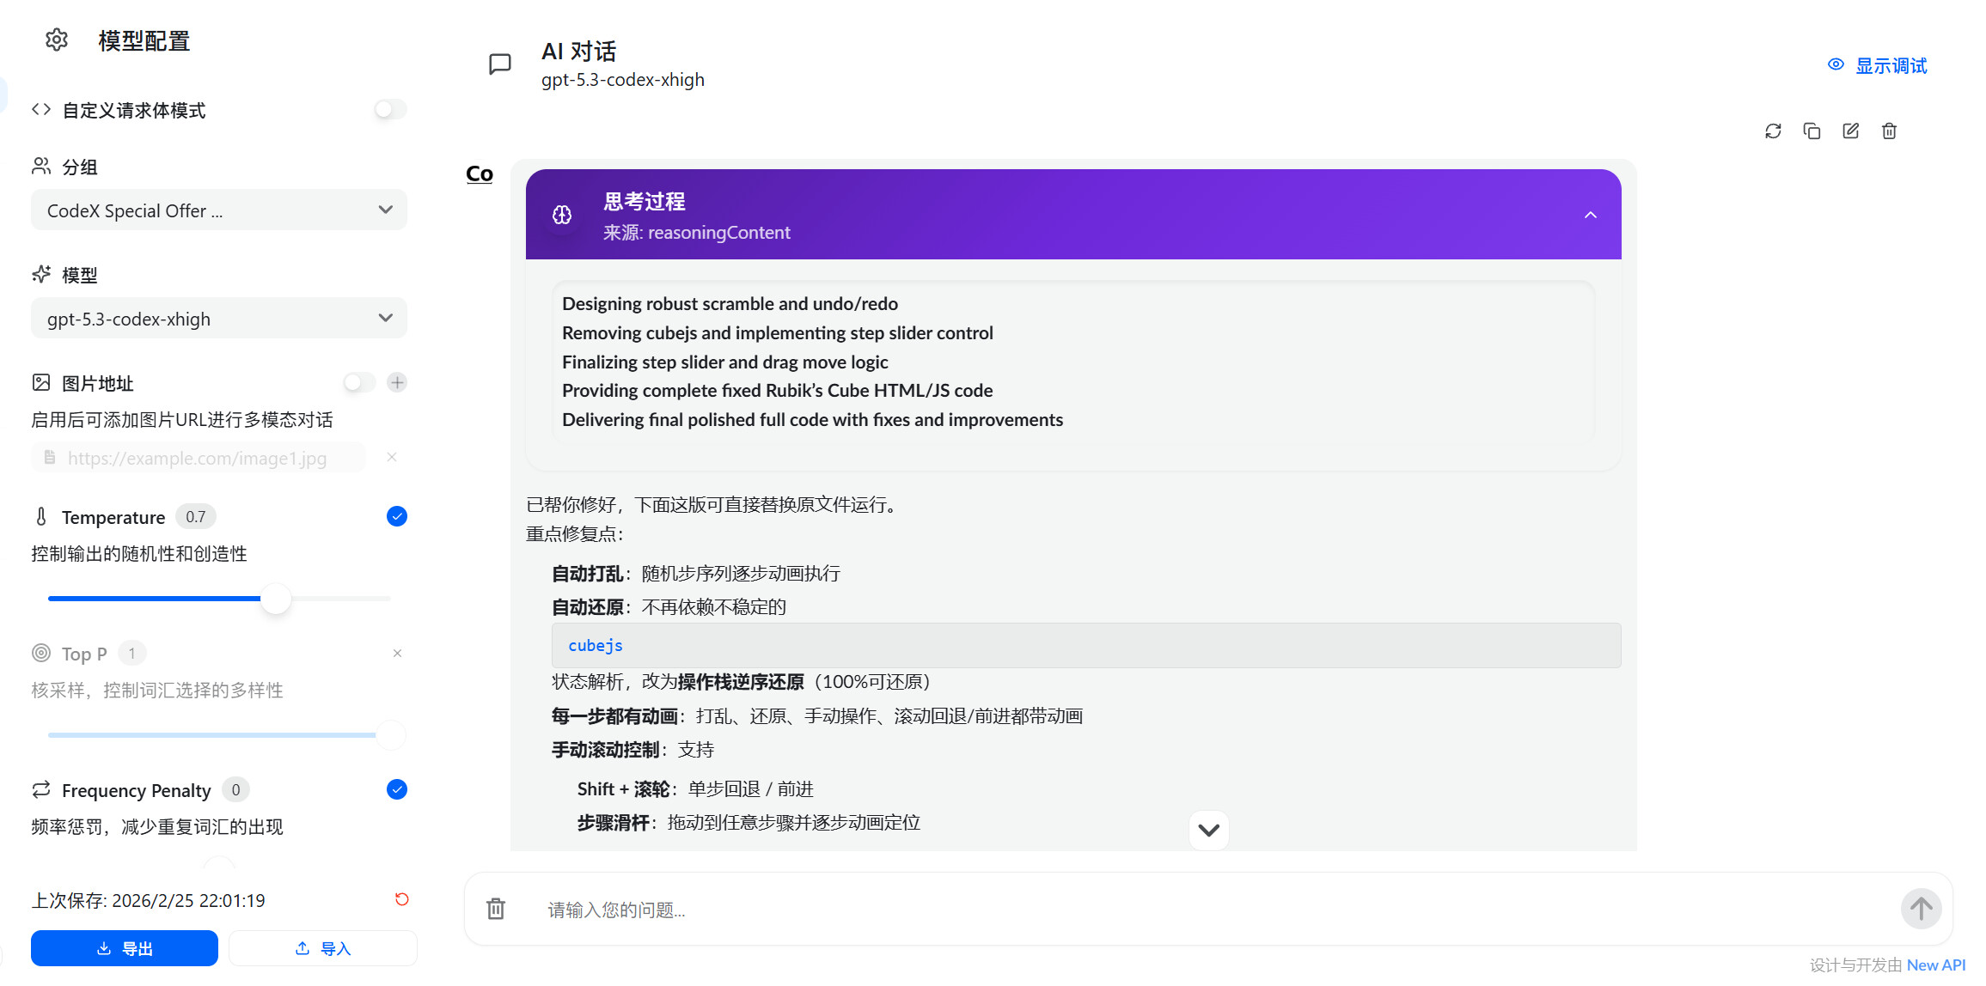Click the 显示调试 link
The image size is (1986, 986).
(x=1878, y=65)
